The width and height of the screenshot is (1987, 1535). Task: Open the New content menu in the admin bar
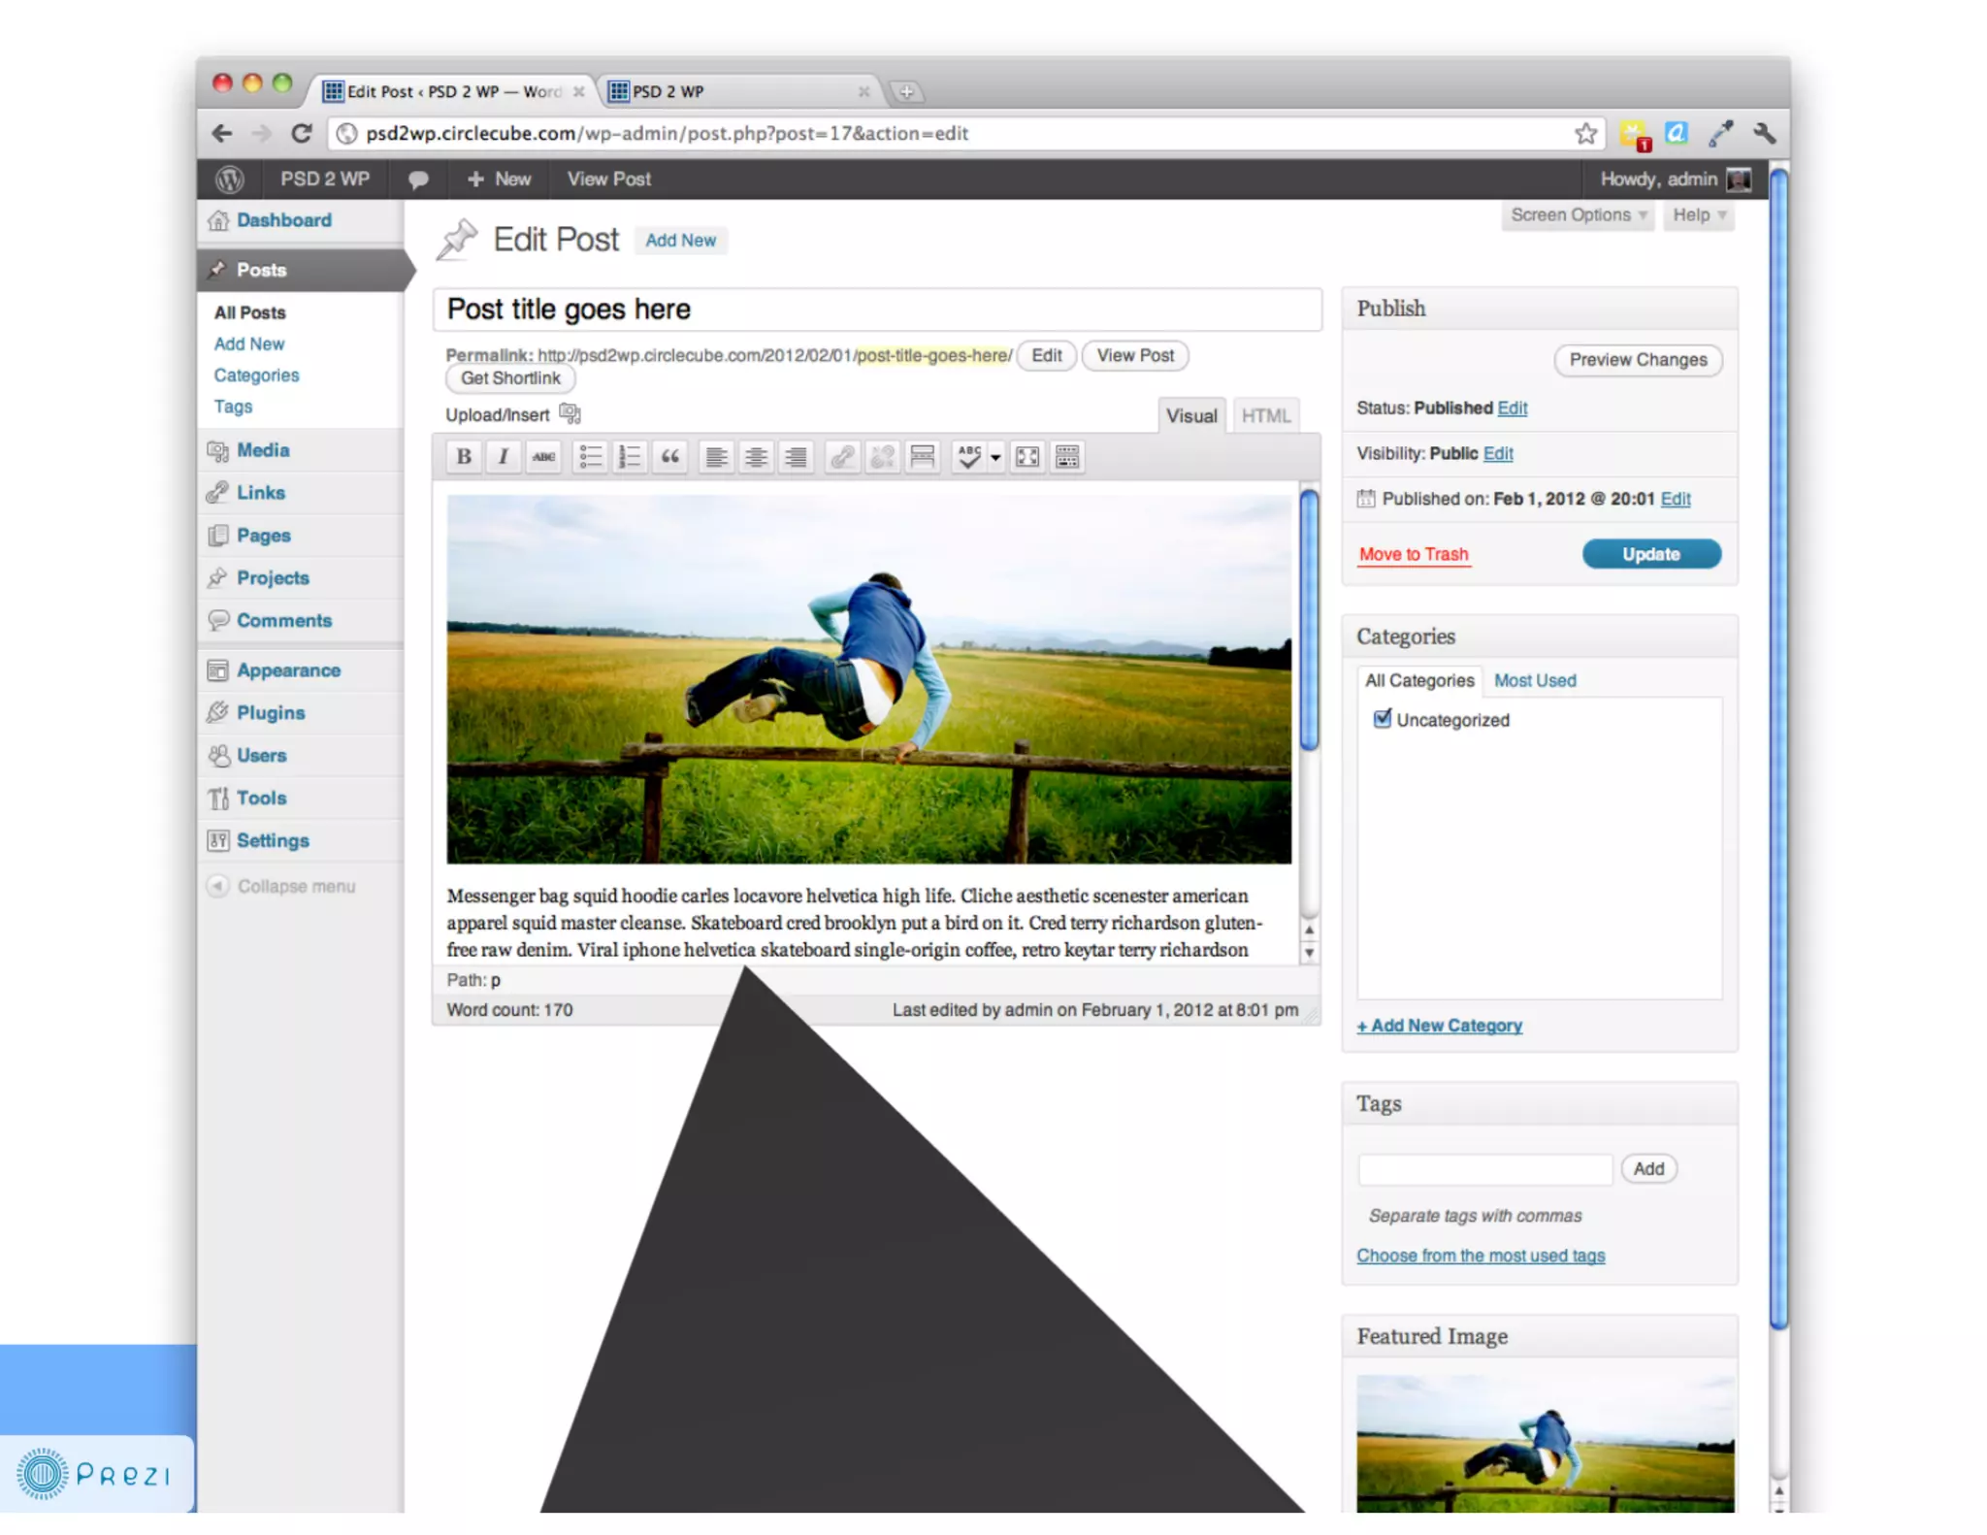coord(499,179)
